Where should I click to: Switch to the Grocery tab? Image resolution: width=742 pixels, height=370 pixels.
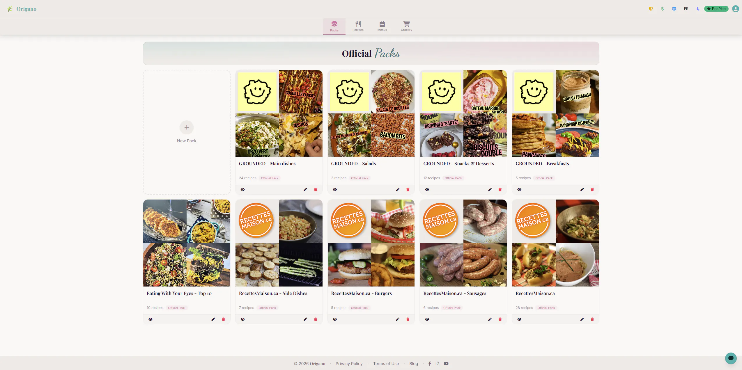click(x=406, y=26)
